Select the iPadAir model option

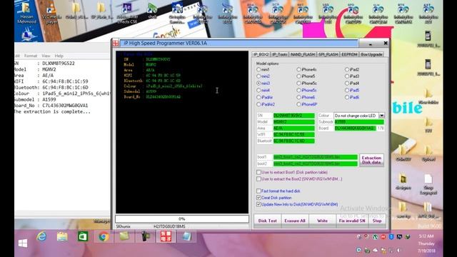(x=258, y=97)
